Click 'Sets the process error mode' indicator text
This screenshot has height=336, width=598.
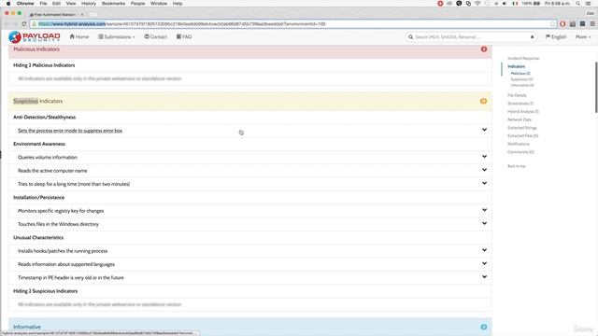click(x=70, y=131)
